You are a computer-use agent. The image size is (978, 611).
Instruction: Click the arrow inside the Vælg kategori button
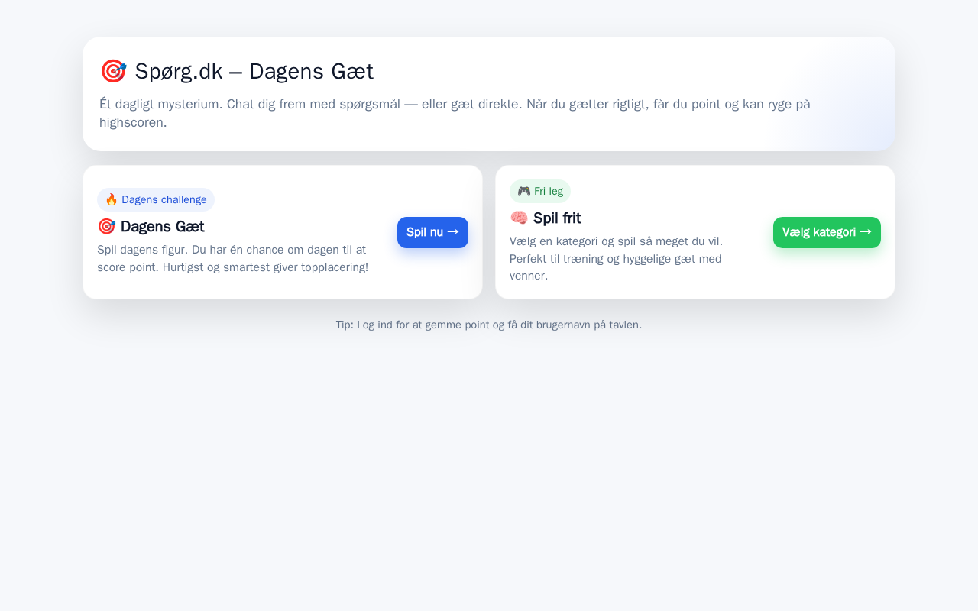click(x=866, y=231)
